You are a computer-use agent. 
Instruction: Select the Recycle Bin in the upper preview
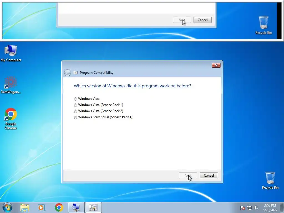point(263,25)
